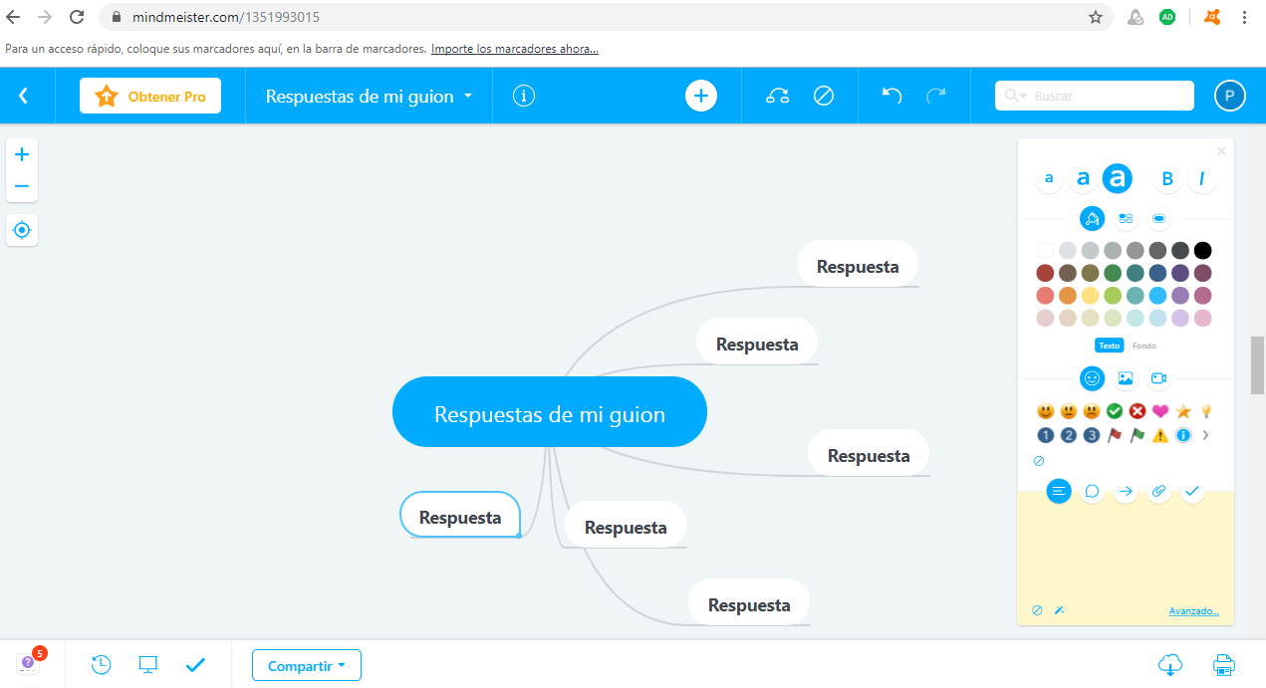This screenshot has height=688, width=1266.
Task: Bookmark page with star icon
Action: click(1096, 17)
